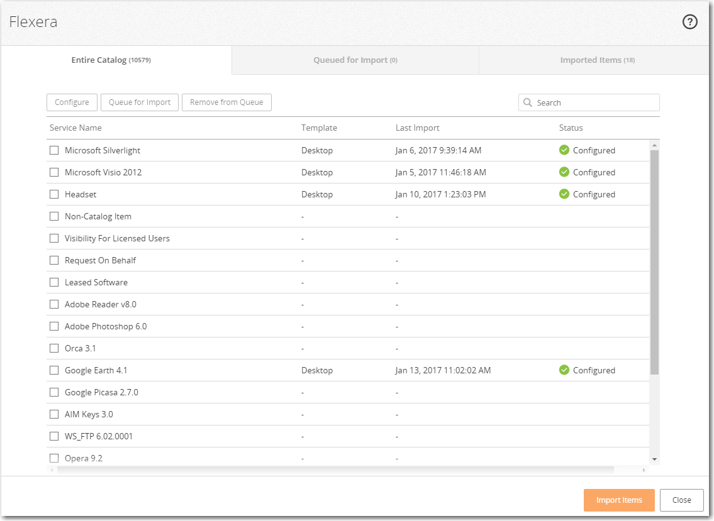Focus the Search input field
714x521 pixels.
pyautogui.click(x=594, y=102)
